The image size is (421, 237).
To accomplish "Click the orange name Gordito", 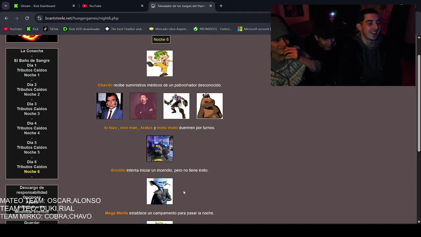I will [118, 171].
